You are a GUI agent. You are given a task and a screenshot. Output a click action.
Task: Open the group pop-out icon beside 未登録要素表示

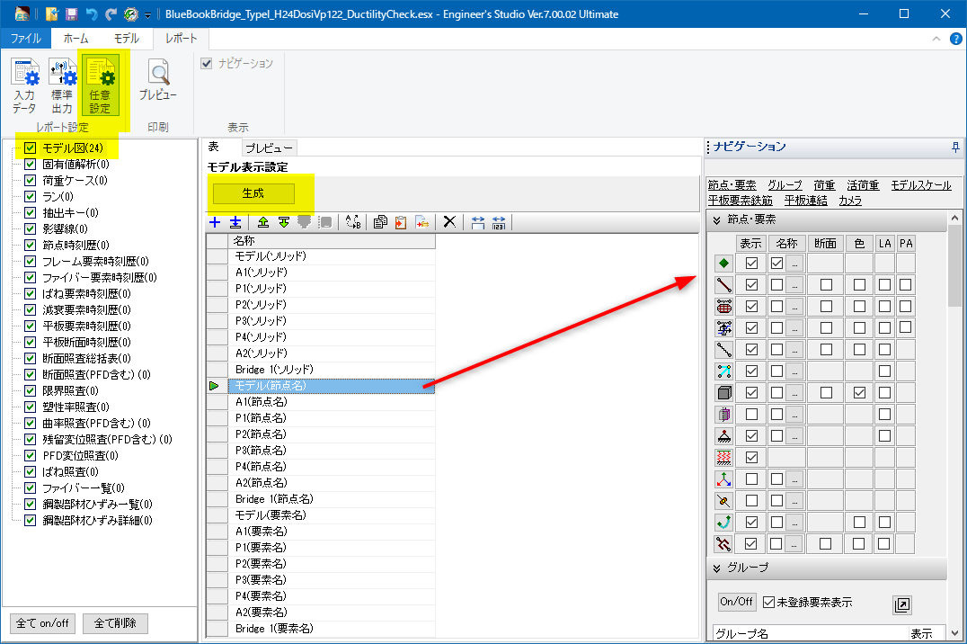click(x=901, y=605)
